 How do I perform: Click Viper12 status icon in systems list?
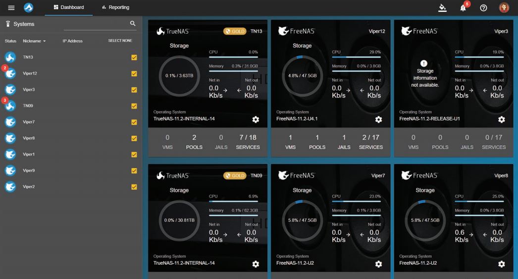10,73
